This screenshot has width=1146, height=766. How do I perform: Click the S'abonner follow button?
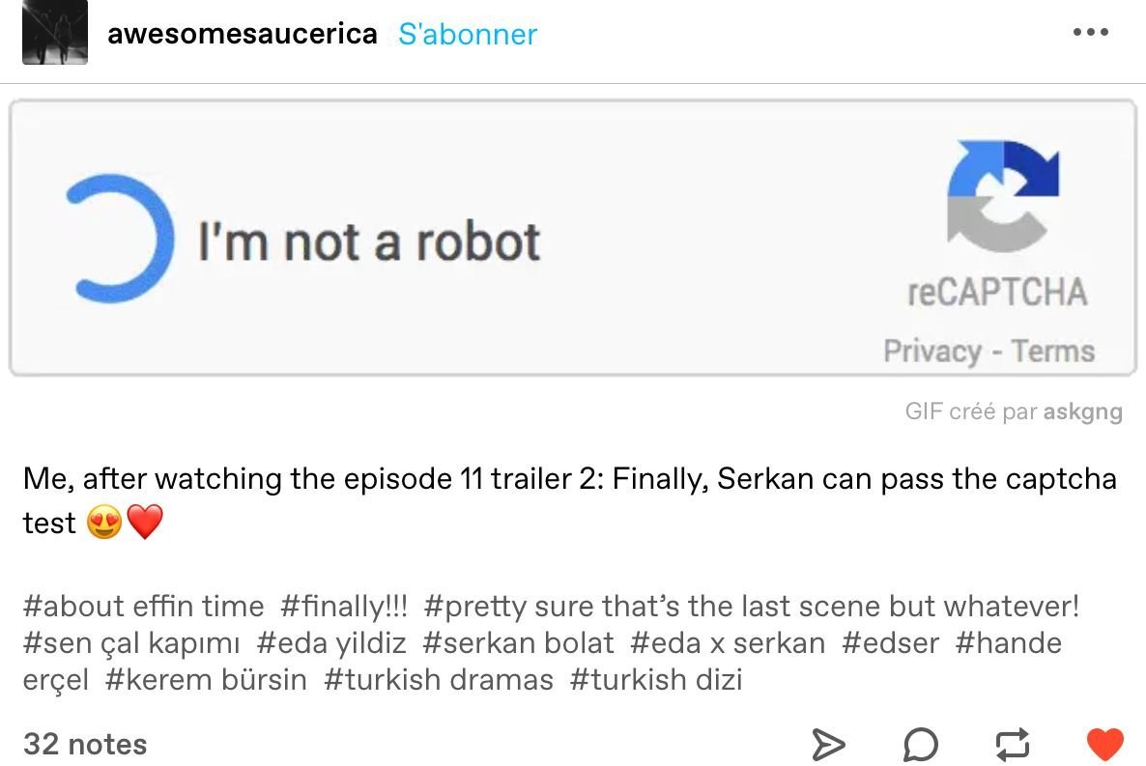(x=468, y=34)
